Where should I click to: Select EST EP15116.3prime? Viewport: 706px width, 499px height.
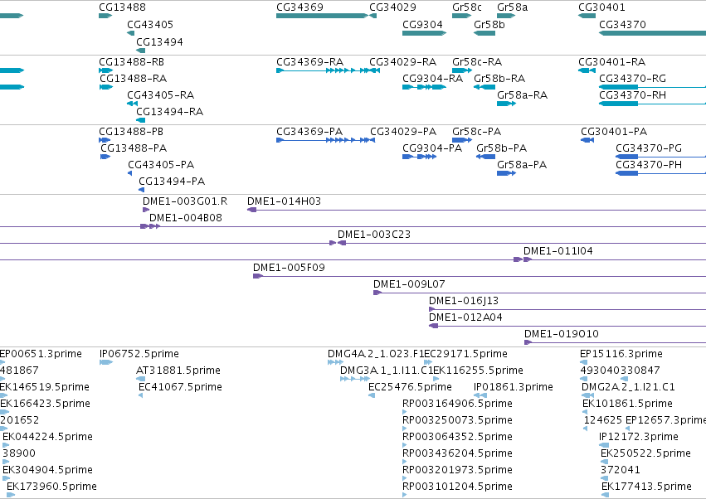(583, 362)
